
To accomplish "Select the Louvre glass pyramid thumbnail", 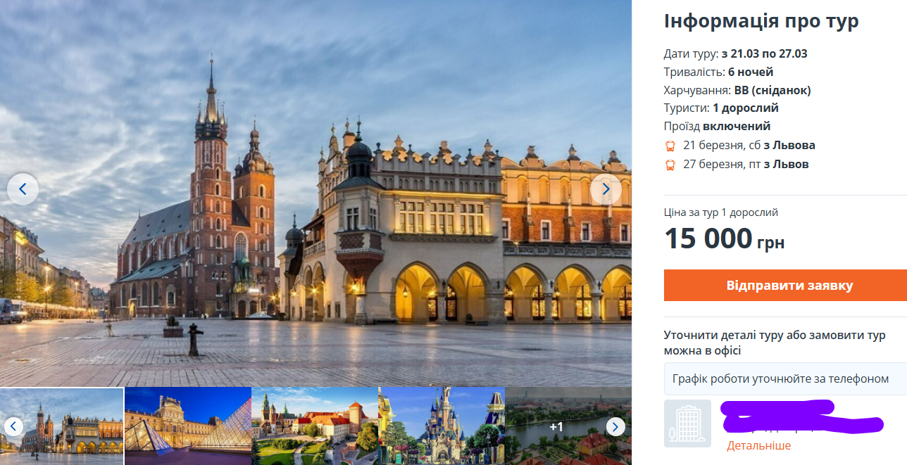I will click(188, 426).
